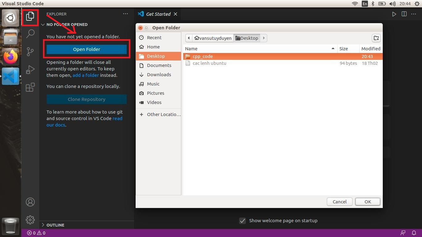Screen dimensions: 422x237
Task: Open the 20:44 clock in top bar
Action: pos(405,4)
